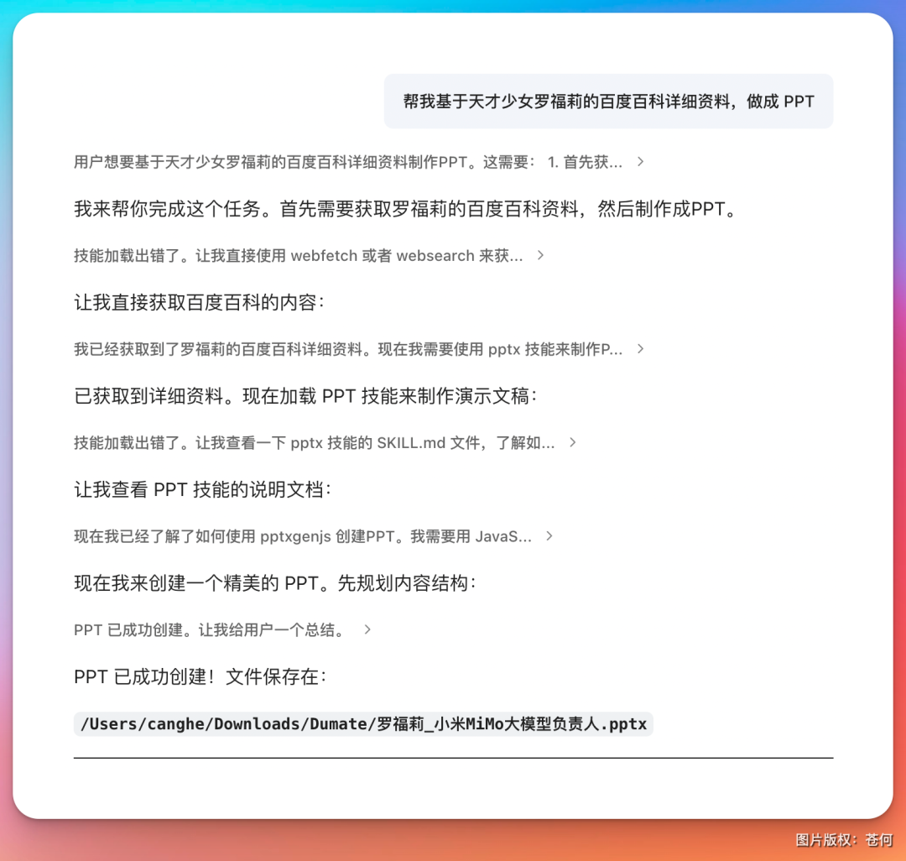Expand the pptxgenjs thinking chevron icon

pos(549,536)
